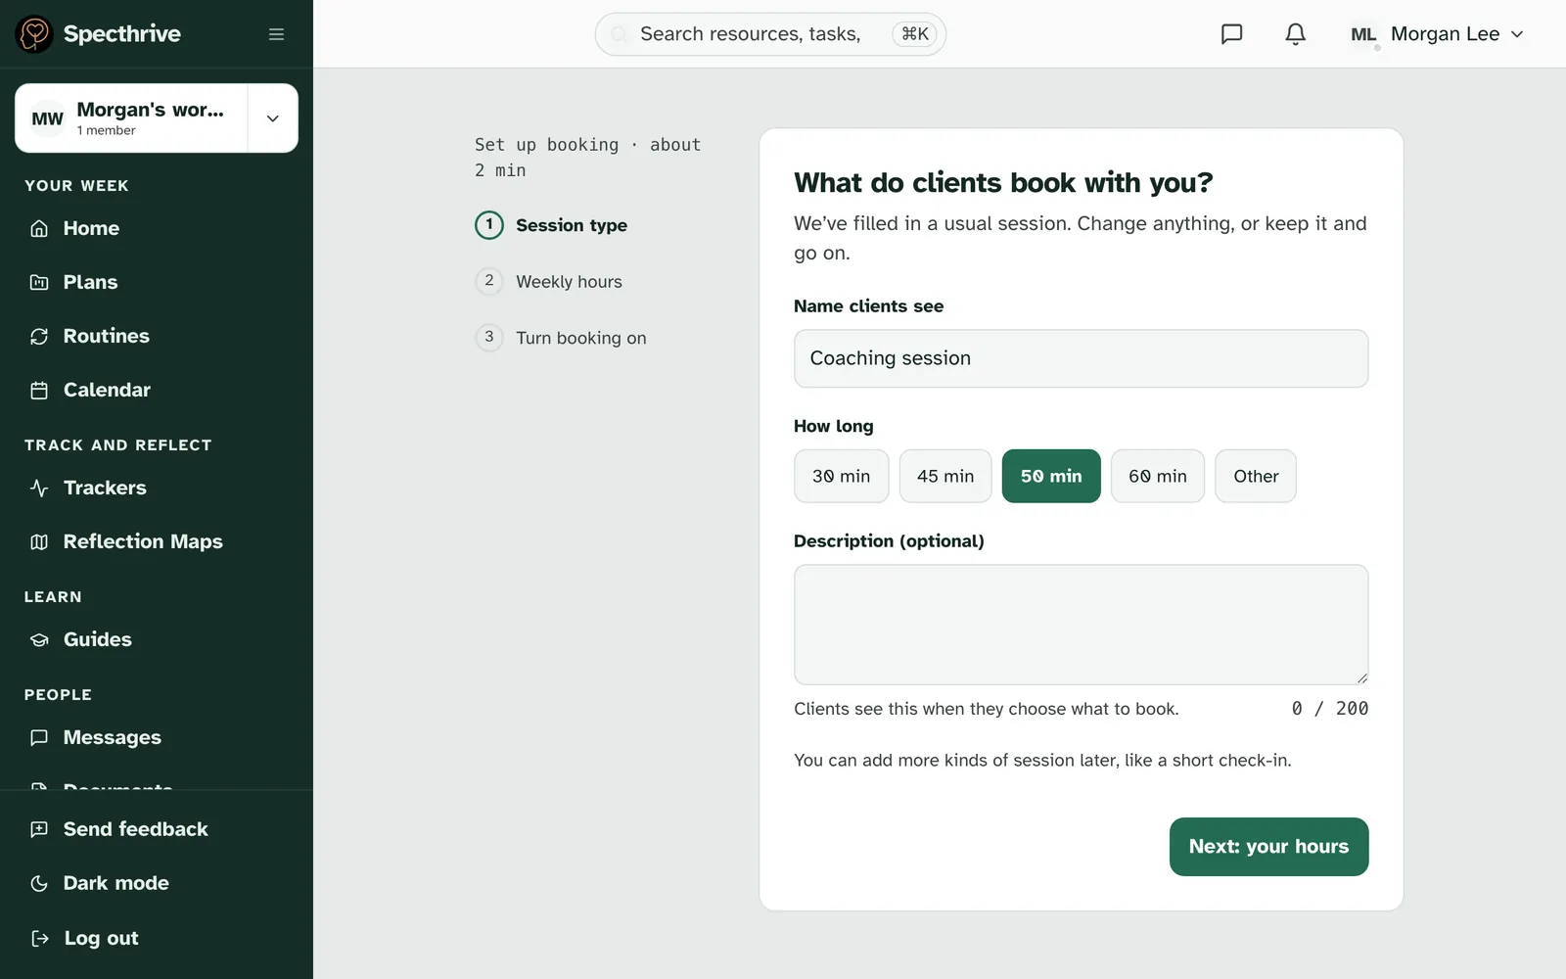Click the Dark mode moon icon
Screen dimensions: 1566x979
click(x=39, y=883)
